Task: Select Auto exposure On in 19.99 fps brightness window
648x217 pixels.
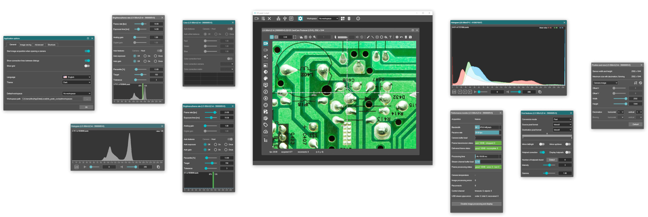Action: [145, 56]
